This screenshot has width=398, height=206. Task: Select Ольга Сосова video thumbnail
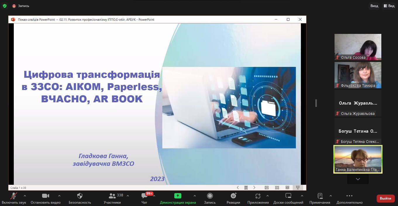point(358,47)
